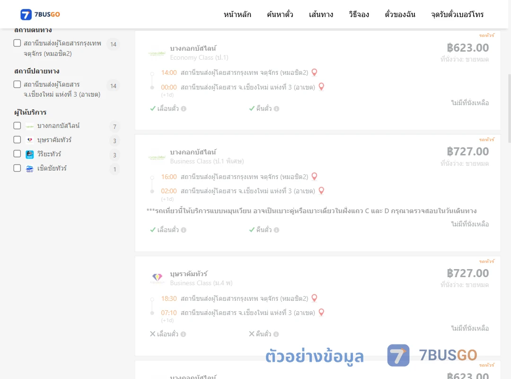Viewport: 511px width, 379px height.
Task: Check destination เชียงใหม่ อาเขต filter checkbox
Action: click(x=18, y=84)
